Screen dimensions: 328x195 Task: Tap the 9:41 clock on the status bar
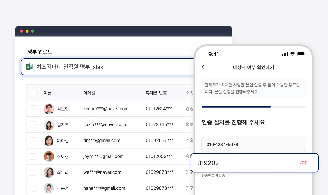click(x=214, y=54)
